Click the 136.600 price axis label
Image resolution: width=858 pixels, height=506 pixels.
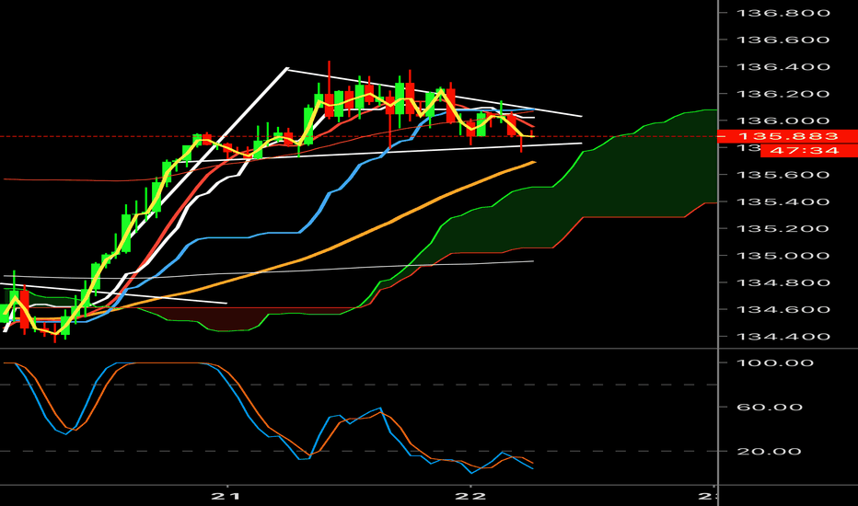783,40
